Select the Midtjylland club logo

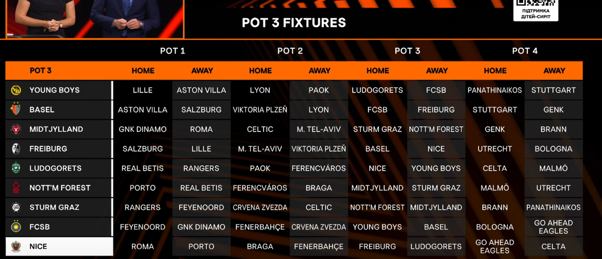point(16,129)
